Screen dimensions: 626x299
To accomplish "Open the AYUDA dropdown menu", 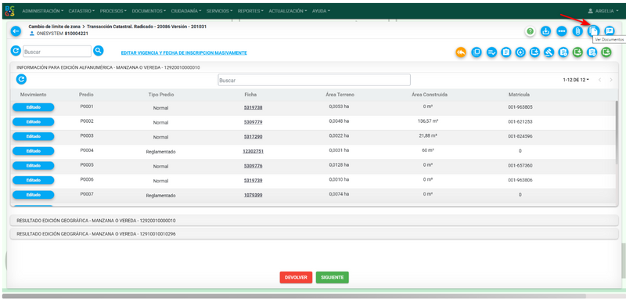I will click(x=321, y=11).
